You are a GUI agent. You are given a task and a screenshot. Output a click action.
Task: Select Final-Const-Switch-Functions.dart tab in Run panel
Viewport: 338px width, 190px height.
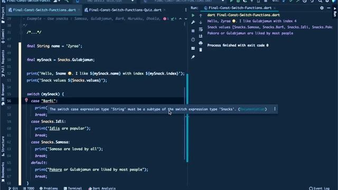coord(240,8)
